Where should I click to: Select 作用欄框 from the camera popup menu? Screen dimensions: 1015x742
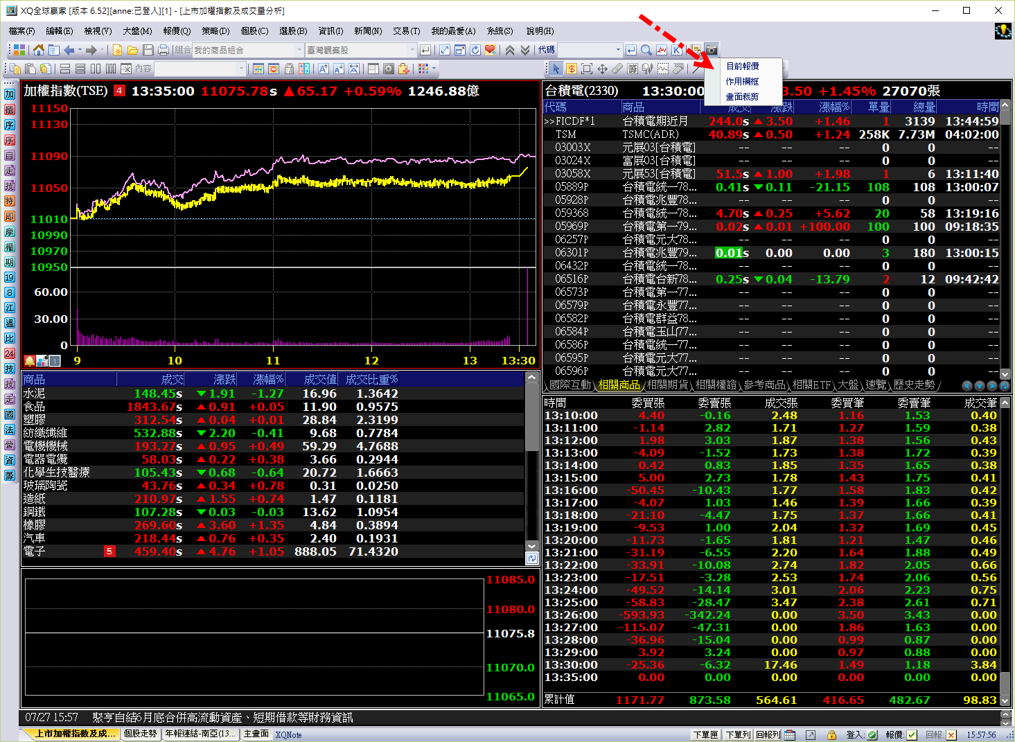743,82
